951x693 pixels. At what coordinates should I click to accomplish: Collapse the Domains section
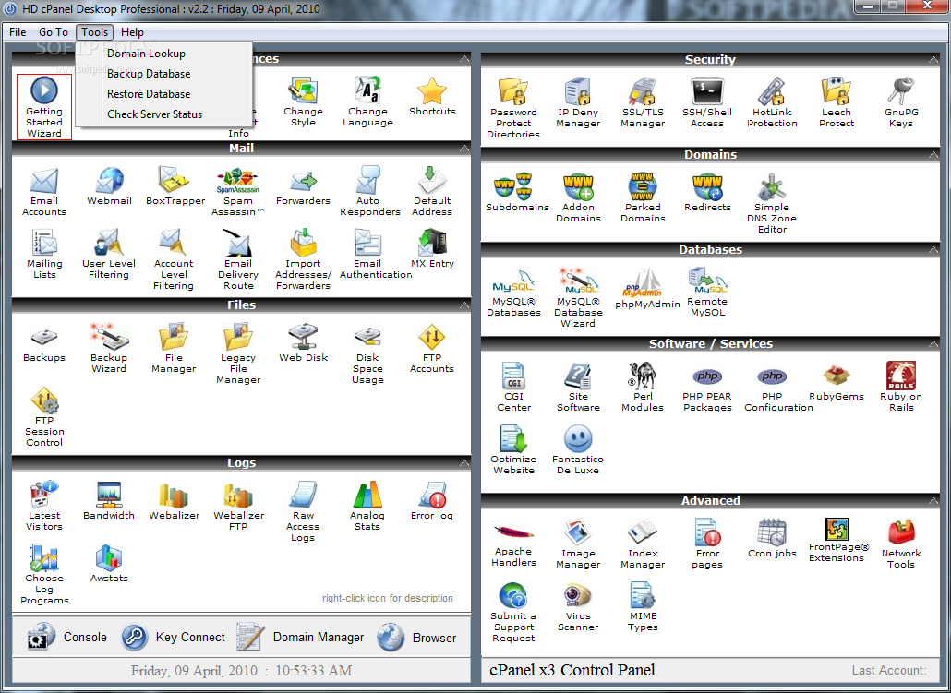tap(933, 155)
